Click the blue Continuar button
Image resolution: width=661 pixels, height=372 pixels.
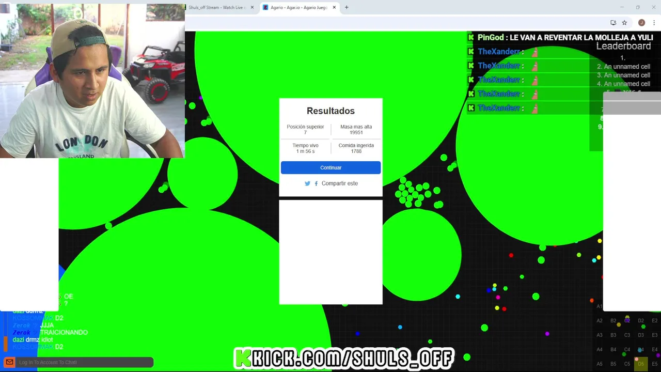[330, 167]
